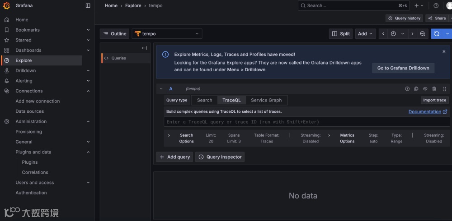Image resolution: width=452 pixels, height=221 pixels.
Task: Expand the Dashboards chevron
Action: [88, 50]
